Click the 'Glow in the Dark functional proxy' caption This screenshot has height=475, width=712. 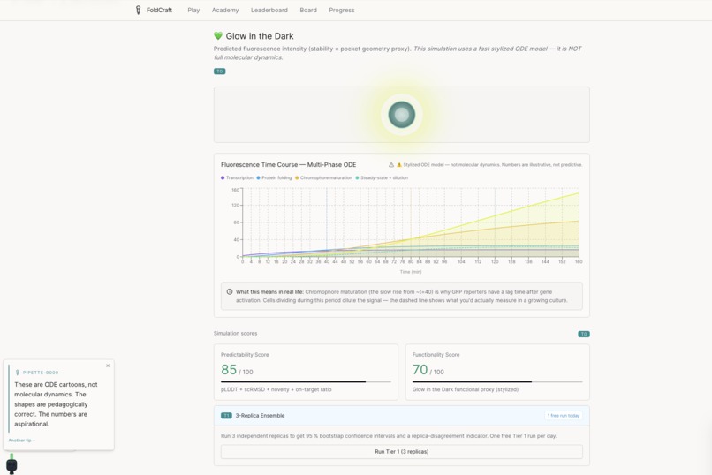coord(465,389)
